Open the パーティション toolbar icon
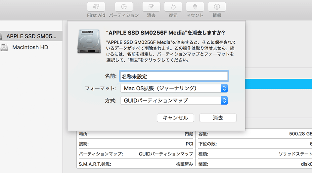The height and width of the screenshot is (173, 312). 124,7
